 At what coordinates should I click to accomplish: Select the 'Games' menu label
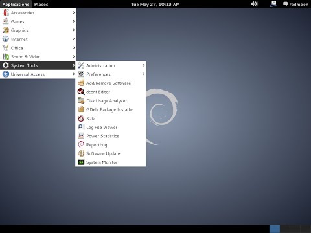17,21
